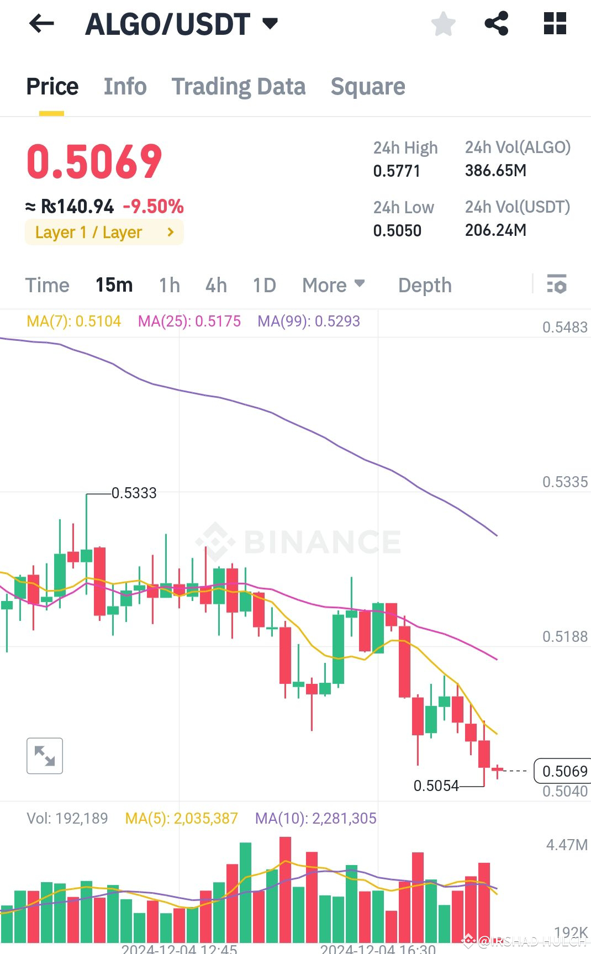Open the share options icon
The height and width of the screenshot is (954, 591).
[496, 23]
